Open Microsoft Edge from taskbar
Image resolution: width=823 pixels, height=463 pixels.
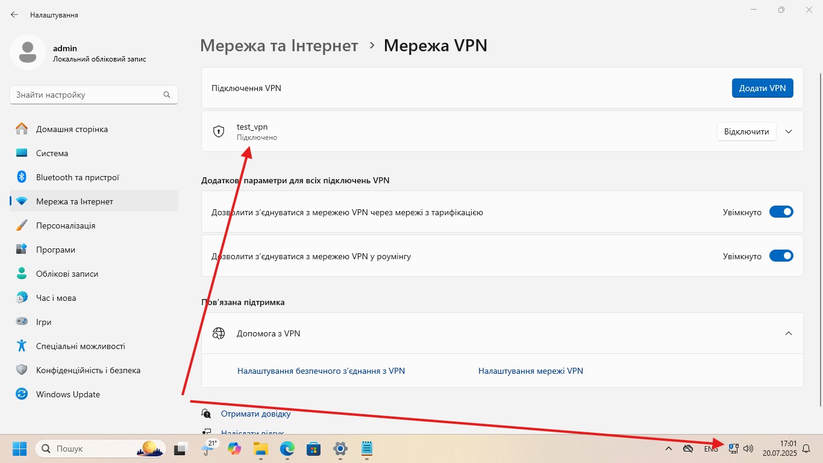pos(287,449)
